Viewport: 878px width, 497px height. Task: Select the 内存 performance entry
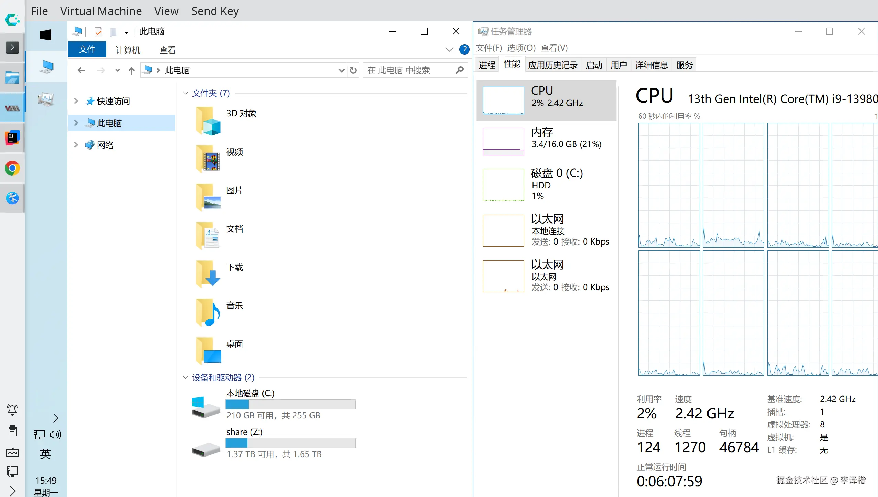546,141
